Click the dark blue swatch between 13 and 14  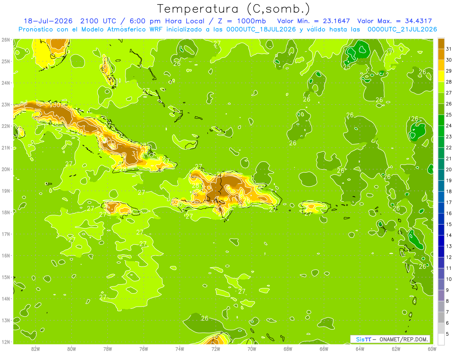coord(441,241)
